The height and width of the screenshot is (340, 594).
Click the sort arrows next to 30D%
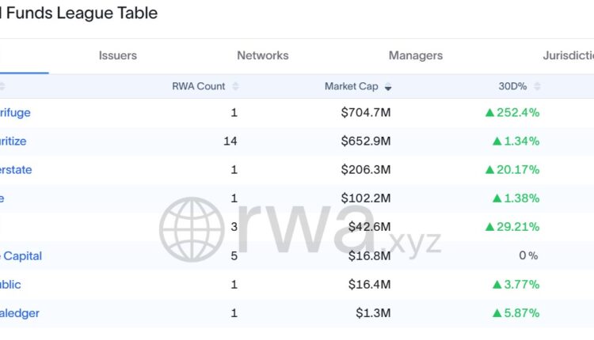[x=537, y=87]
